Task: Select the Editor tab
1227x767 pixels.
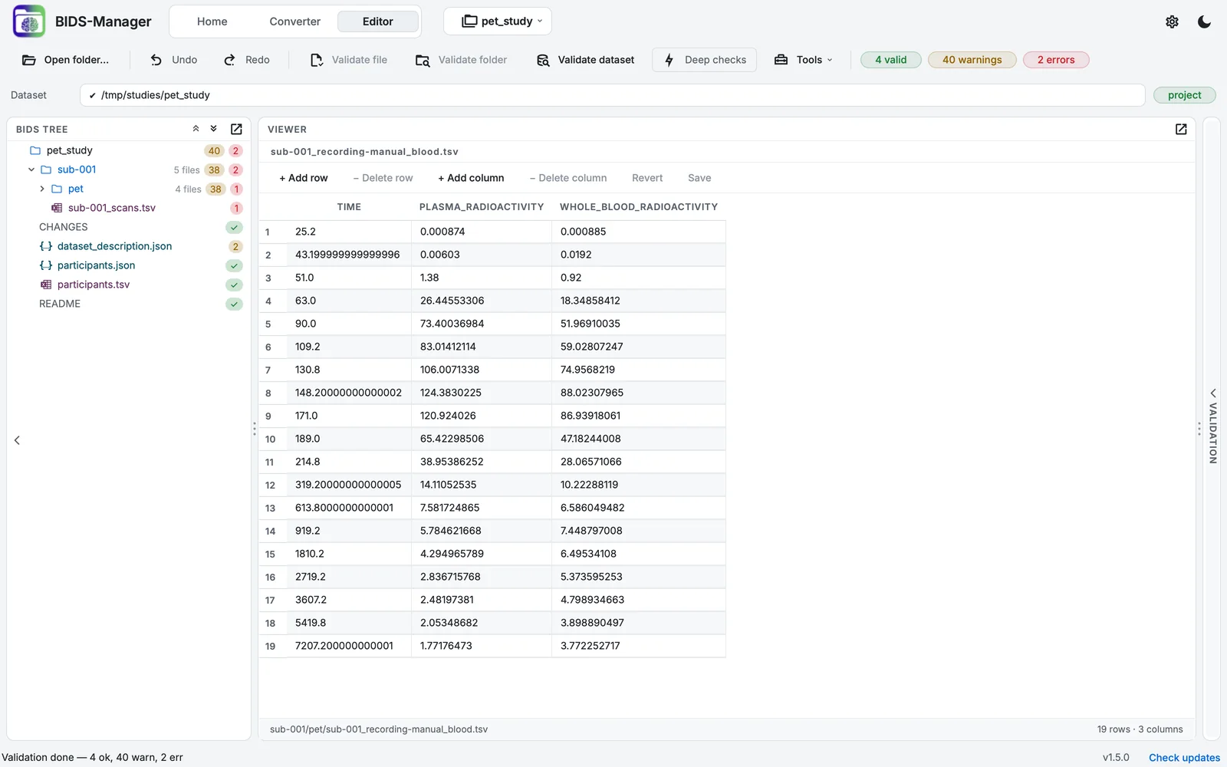Action: [x=378, y=21]
